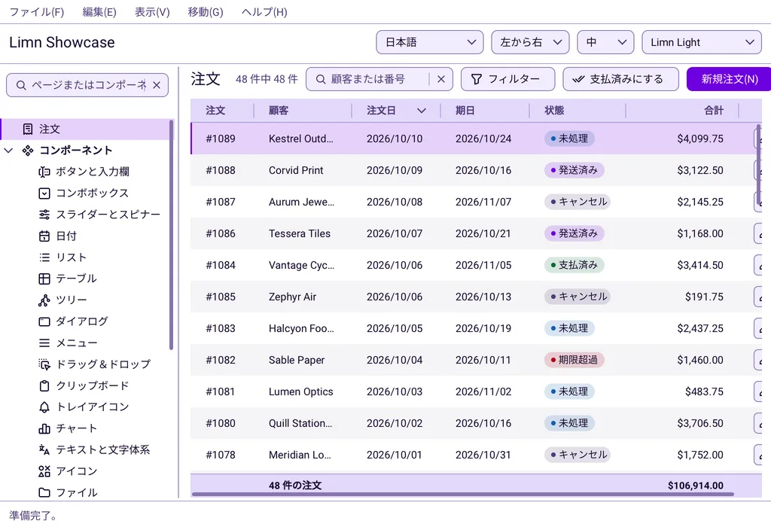Click date 2026/10/05 in Halcyon row
Viewport: 771px width, 527px height.
[x=395, y=328]
